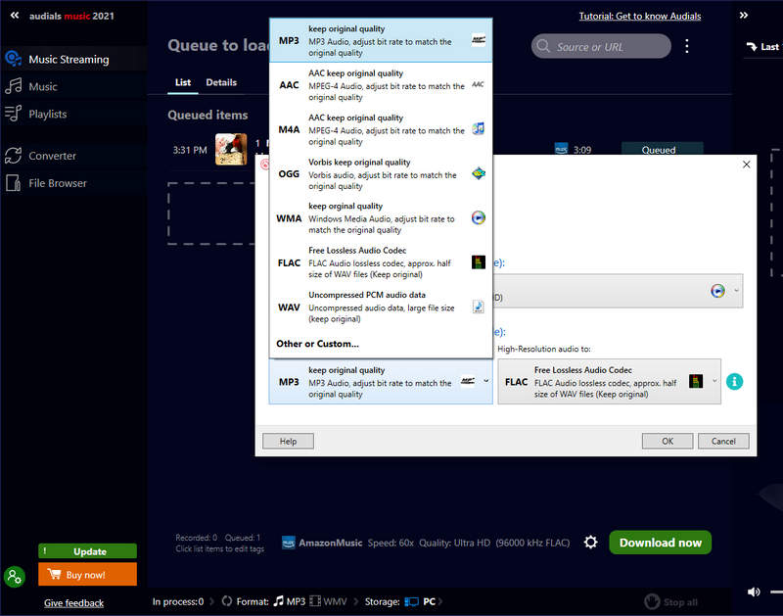Click the Amazon Music icon beside 3:09
The image size is (783, 616).
(x=561, y=149)
